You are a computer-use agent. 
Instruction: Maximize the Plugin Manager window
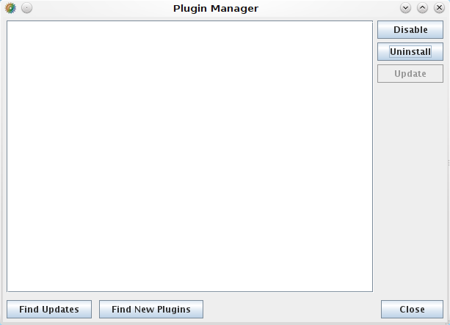click(x=422, y=8)
